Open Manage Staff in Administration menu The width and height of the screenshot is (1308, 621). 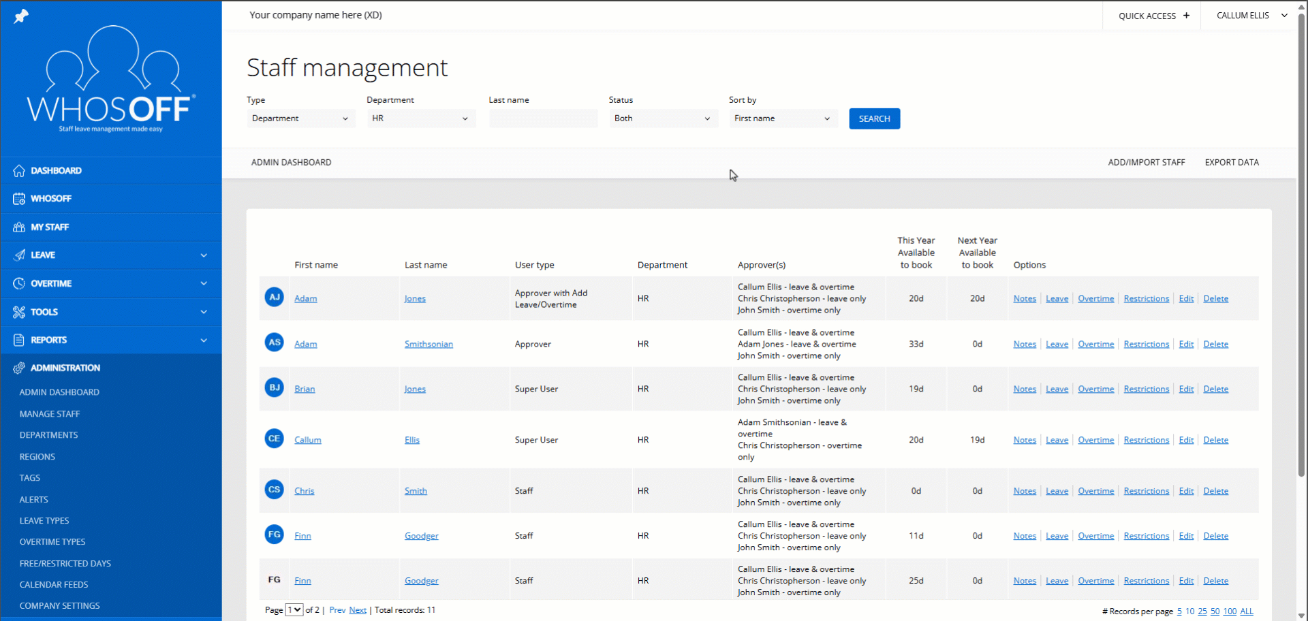pos(50,414)
